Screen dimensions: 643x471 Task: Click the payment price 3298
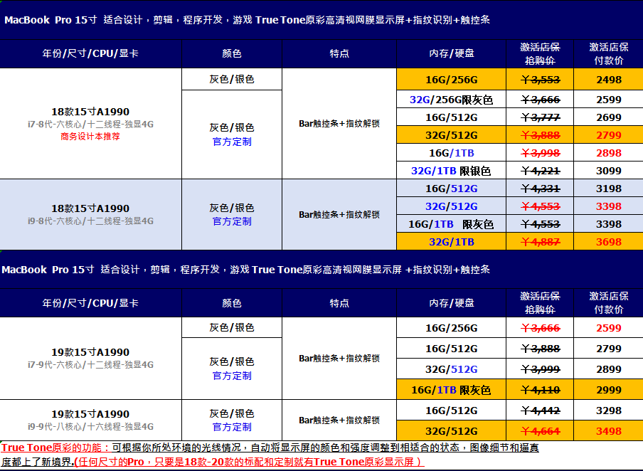(609, 411)
